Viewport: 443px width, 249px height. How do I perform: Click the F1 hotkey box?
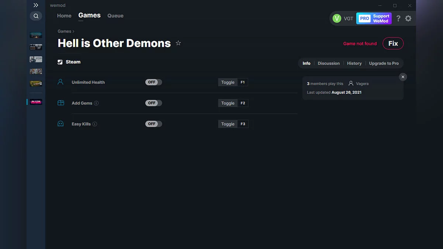[243, 82]
